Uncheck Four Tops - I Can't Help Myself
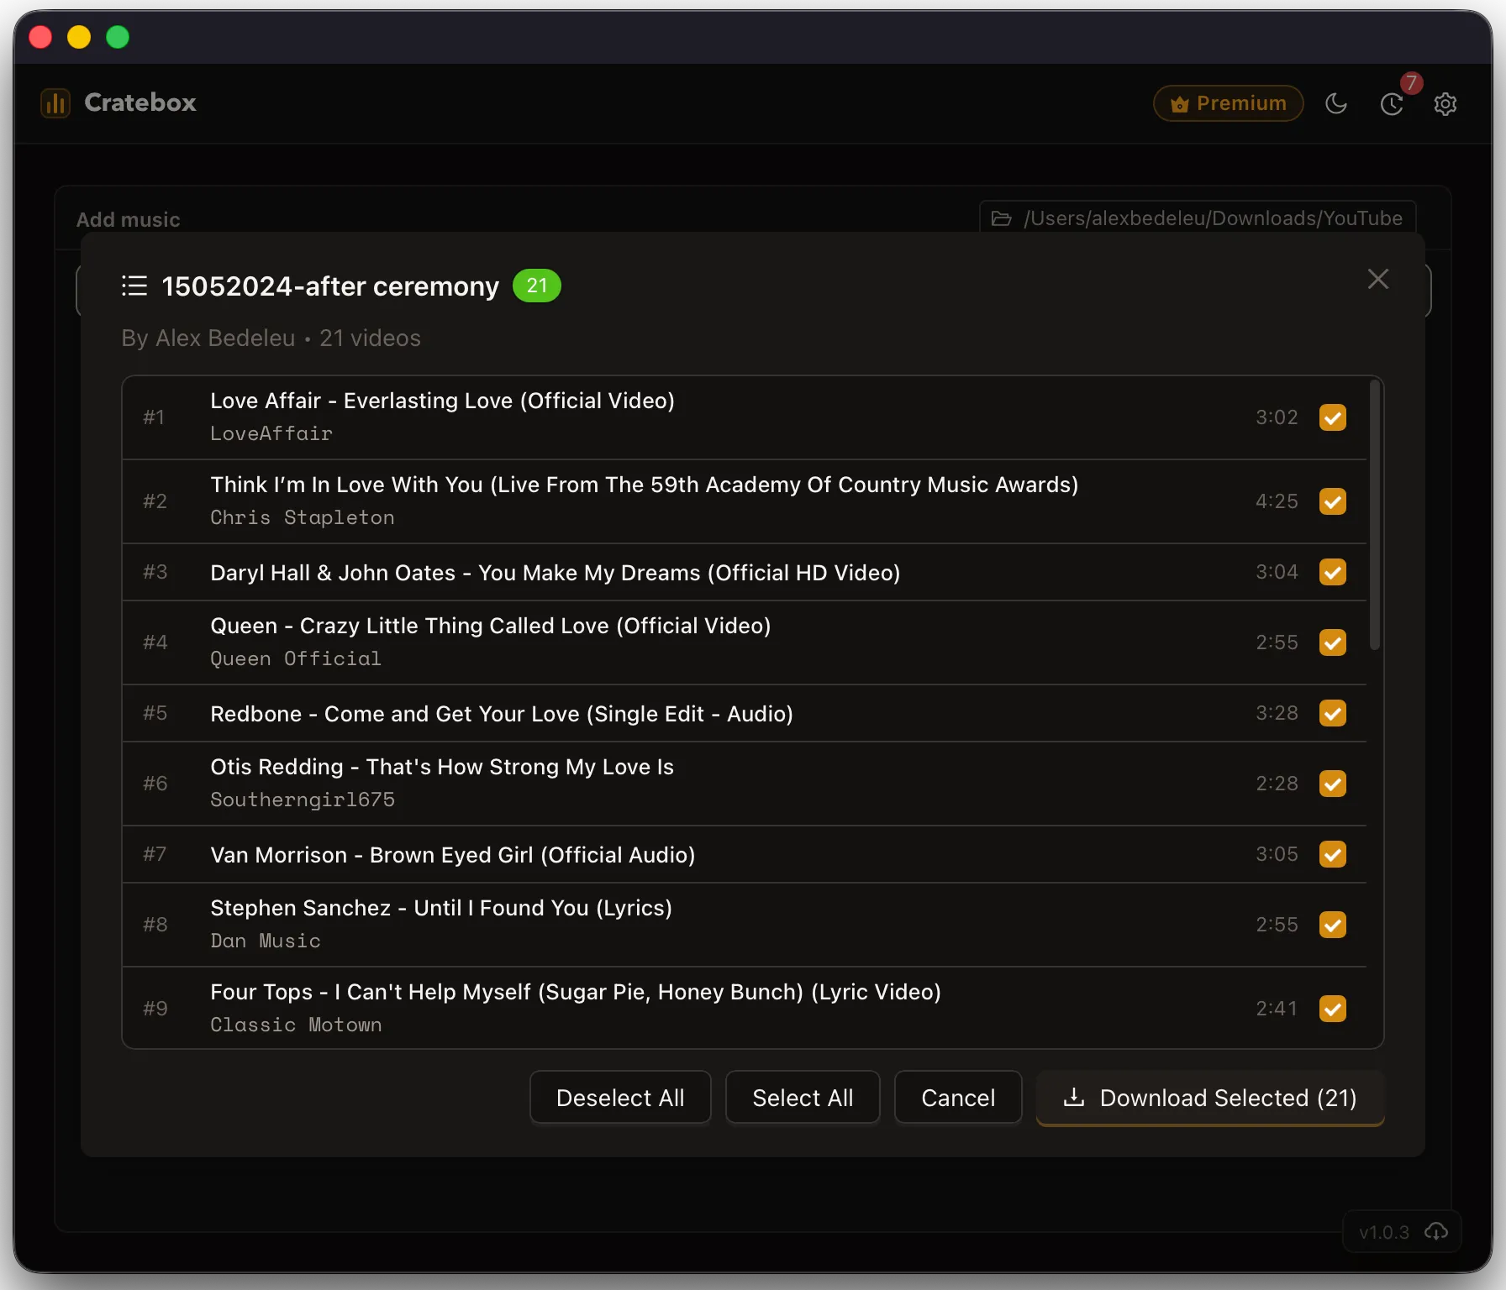 [x=1333, y=1009]
